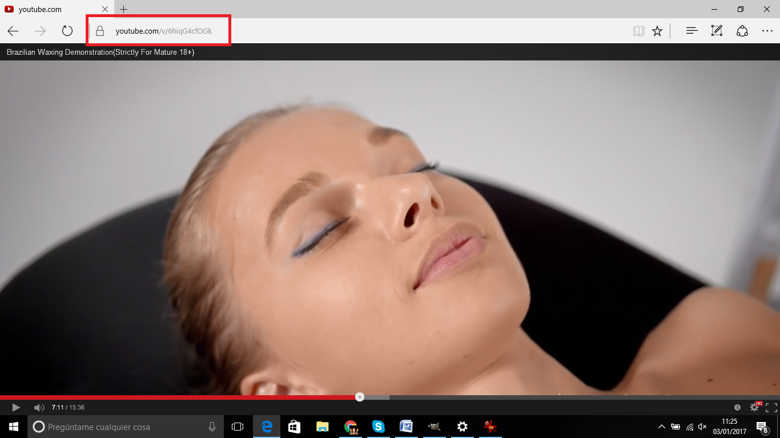Open the video settings gear with HD badge
Screen dimensions: 780x438
click(755, 407)
